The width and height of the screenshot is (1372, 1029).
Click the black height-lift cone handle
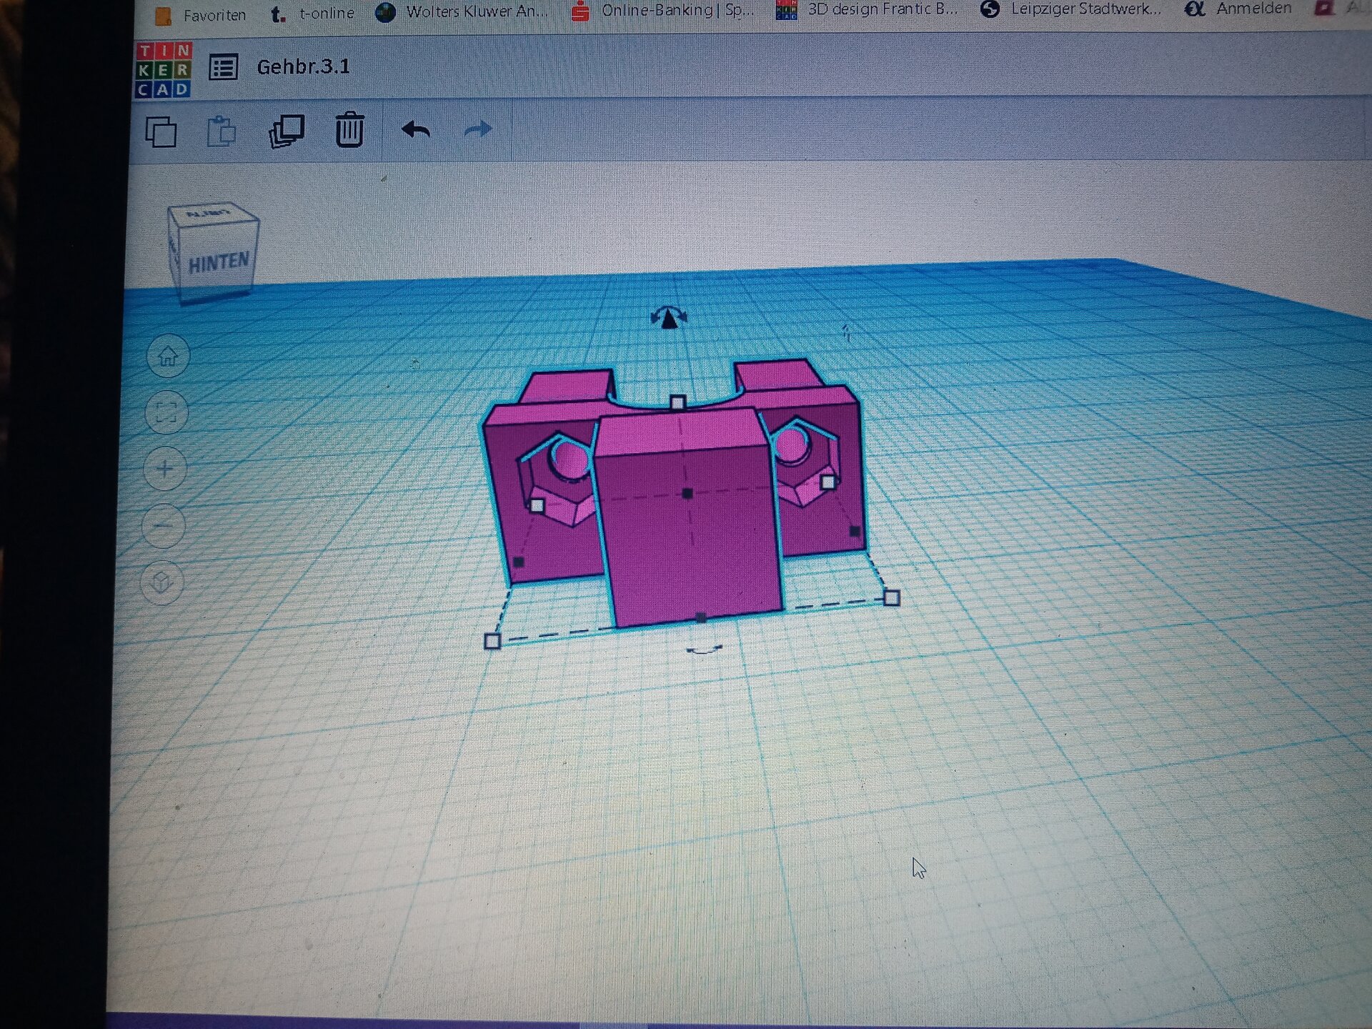coord(669,319)
